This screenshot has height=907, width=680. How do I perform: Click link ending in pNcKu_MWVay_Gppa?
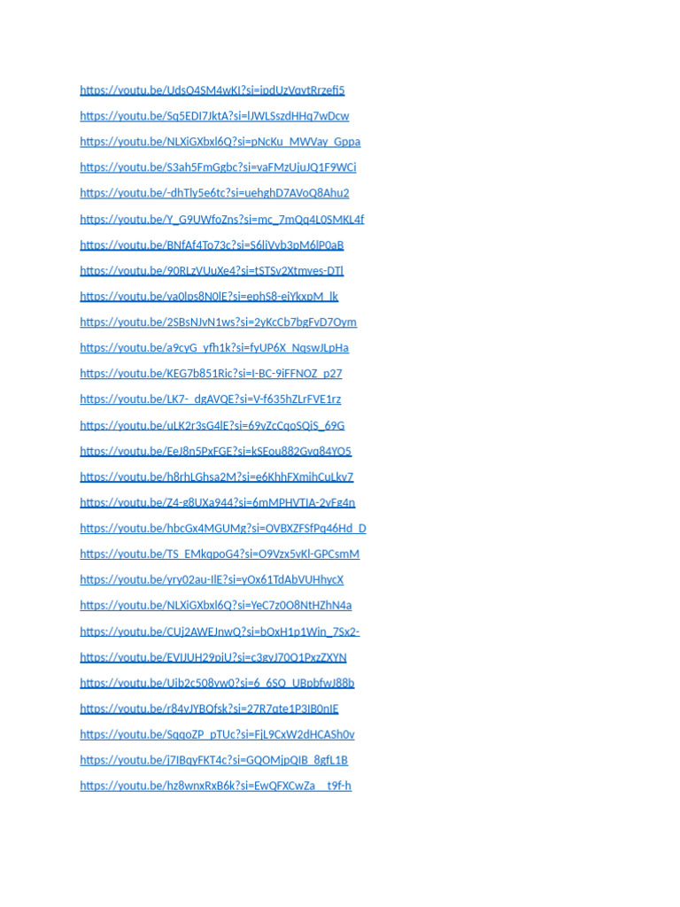220,142
